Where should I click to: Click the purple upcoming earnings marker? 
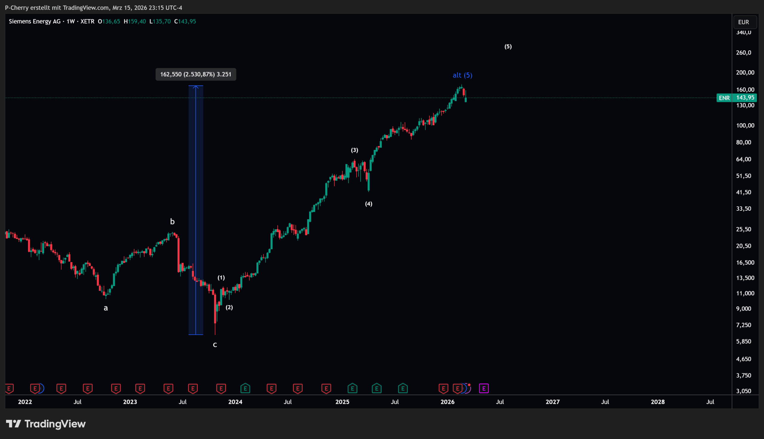pyautogui.click(x=483, y=388)
